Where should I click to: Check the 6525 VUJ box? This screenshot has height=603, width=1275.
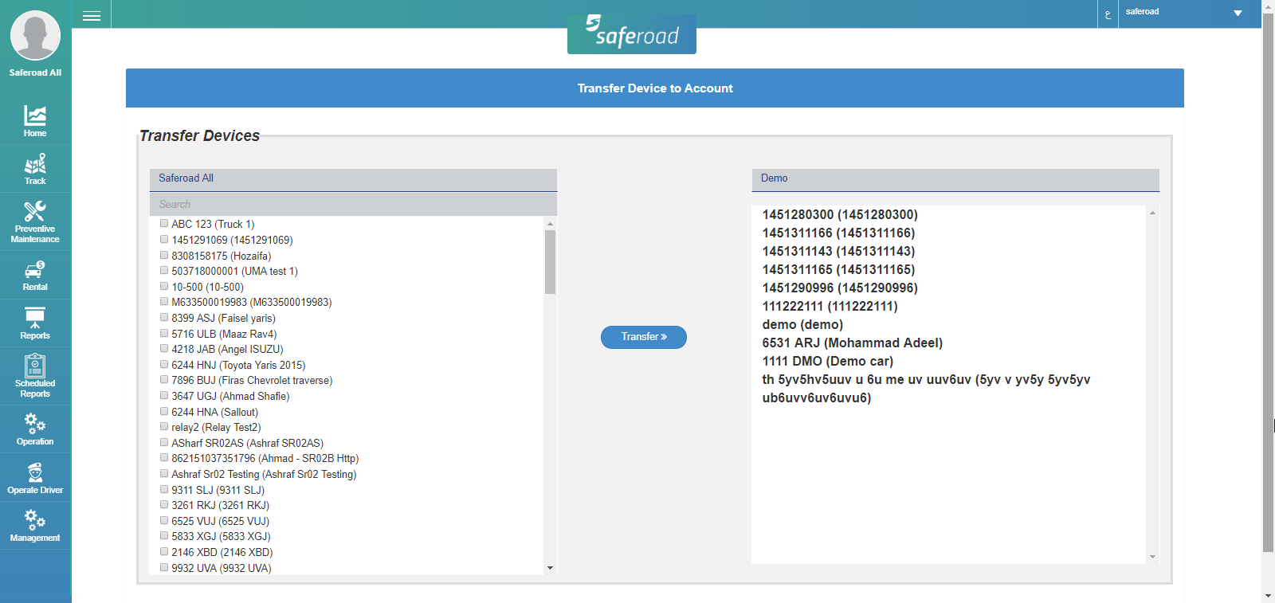point(164,520)
